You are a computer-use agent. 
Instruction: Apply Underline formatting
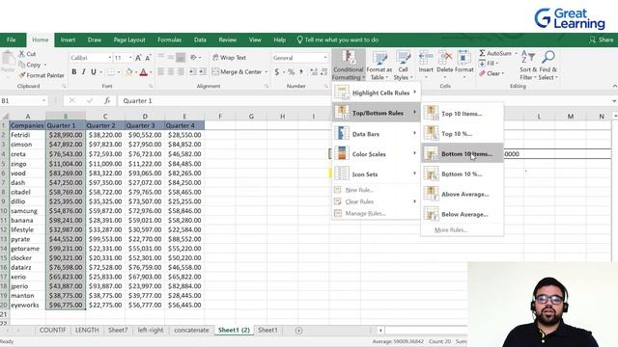[94, 72]
